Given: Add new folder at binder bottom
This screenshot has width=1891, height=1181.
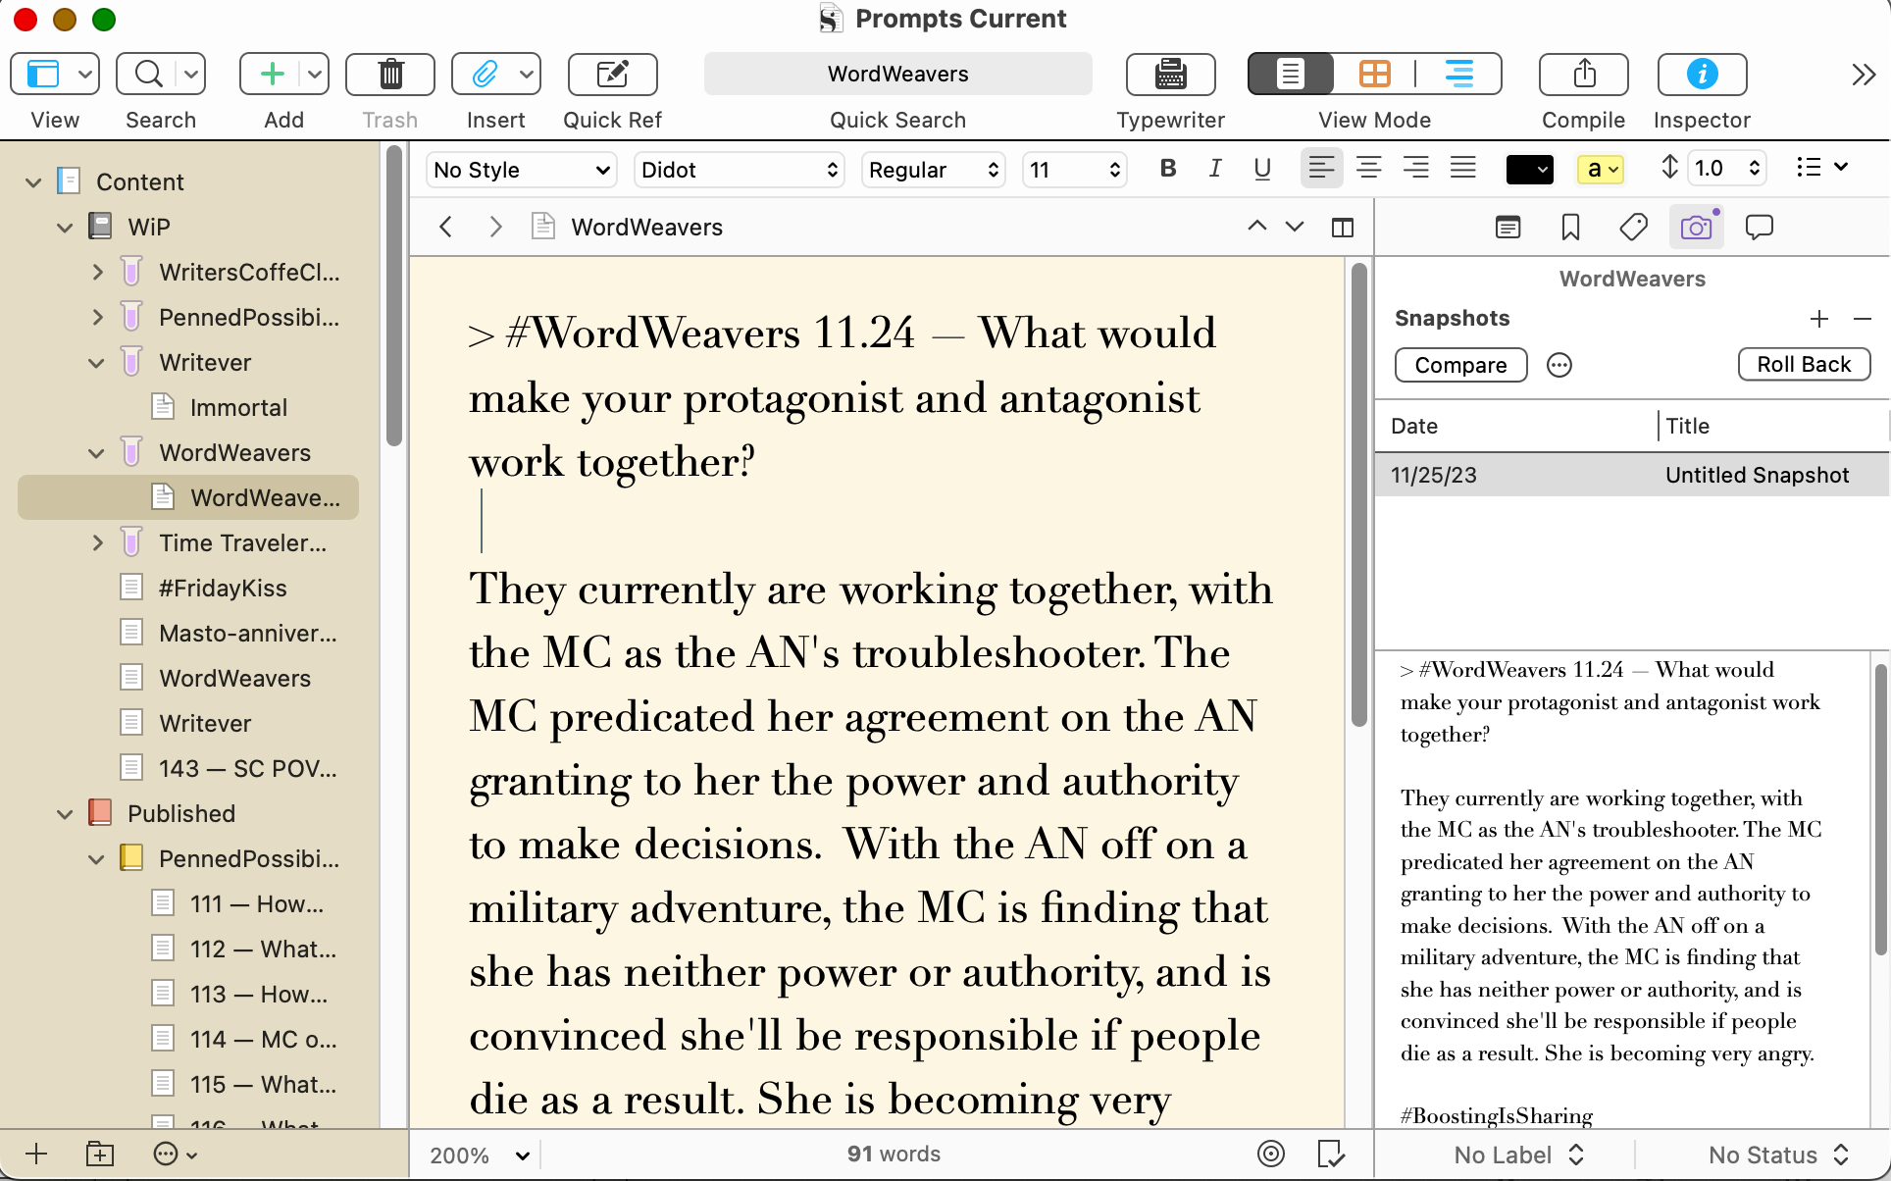Looking at the screenshot, I should pyautogui.click(x=100, y=1154).
